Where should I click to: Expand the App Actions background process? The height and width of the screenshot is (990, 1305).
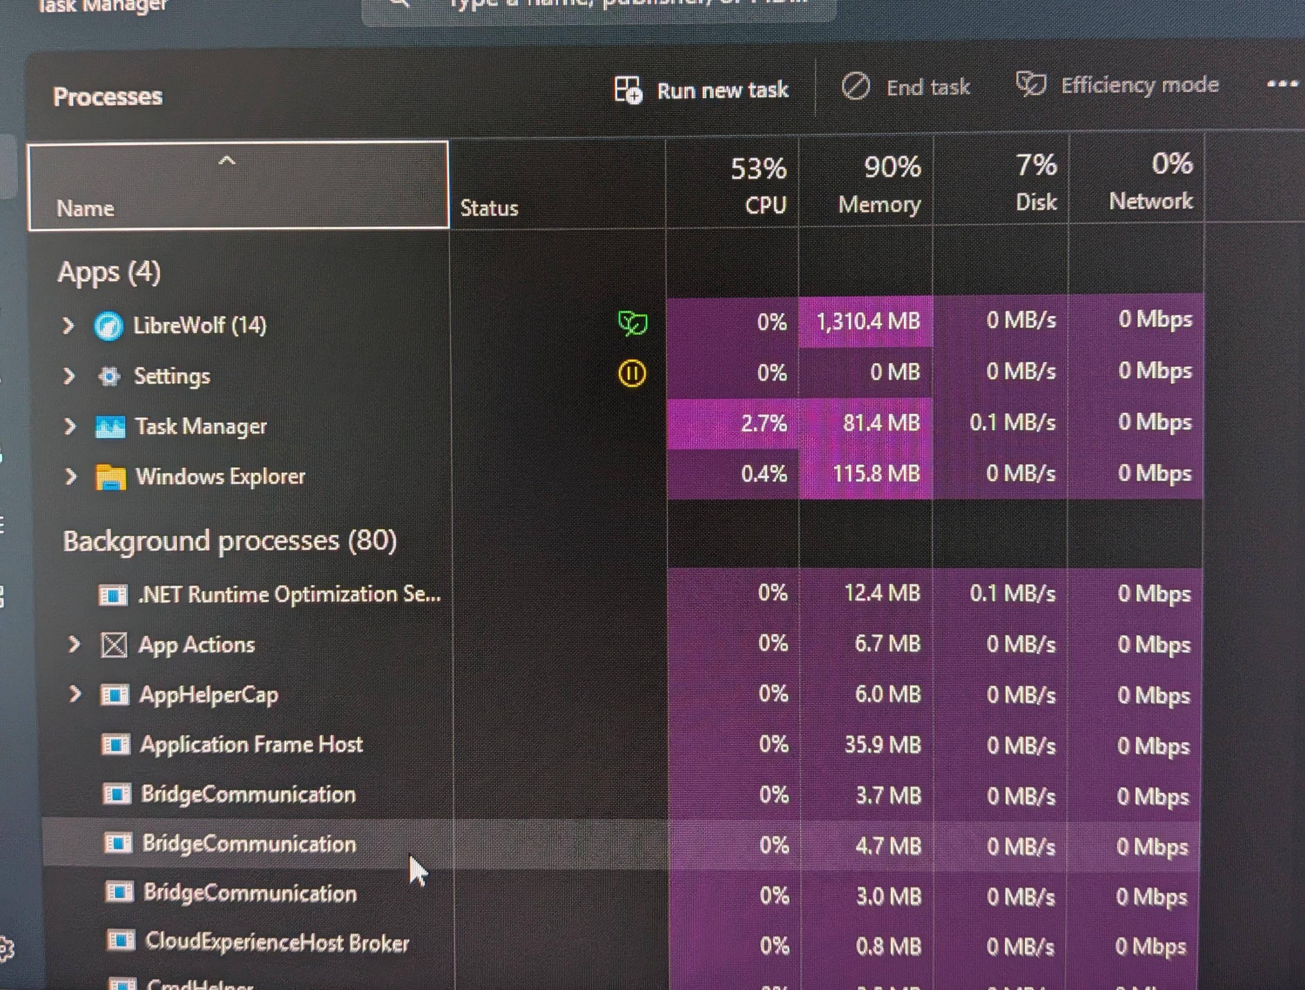[x=74, y=644]
